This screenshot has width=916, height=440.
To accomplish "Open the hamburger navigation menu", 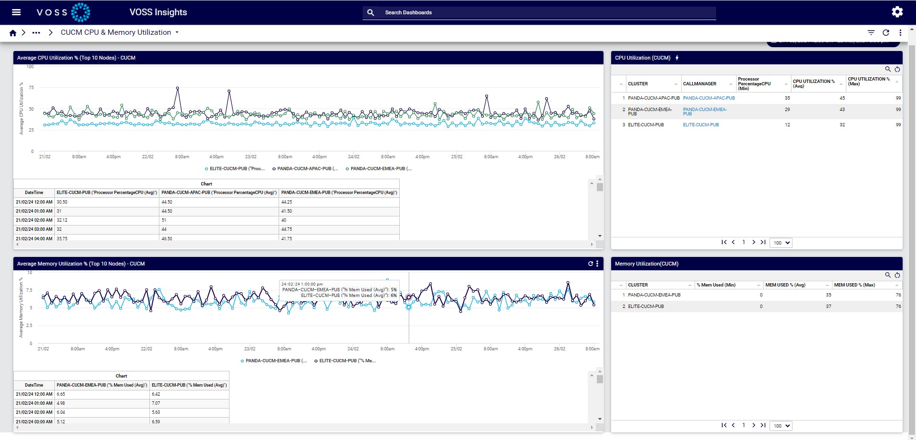I will [x=16, y=12].
